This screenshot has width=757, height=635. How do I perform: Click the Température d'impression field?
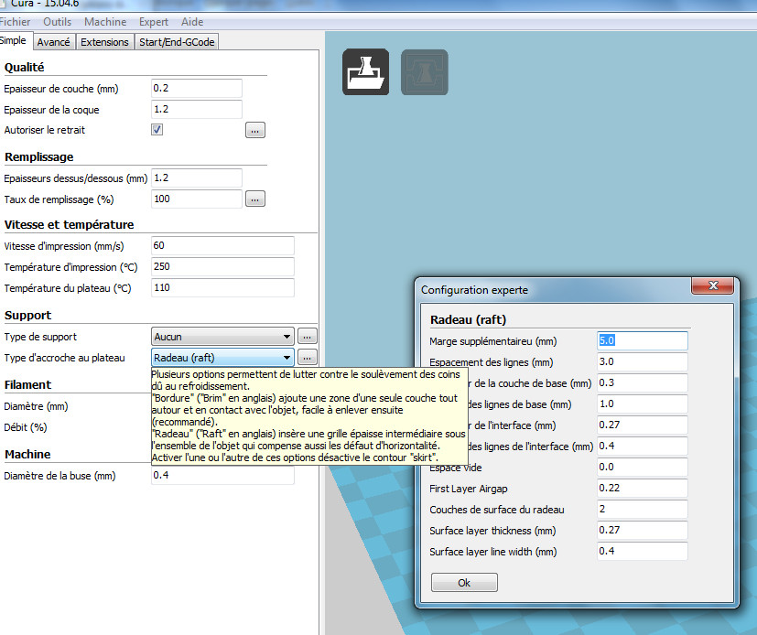tap(222, 267)
